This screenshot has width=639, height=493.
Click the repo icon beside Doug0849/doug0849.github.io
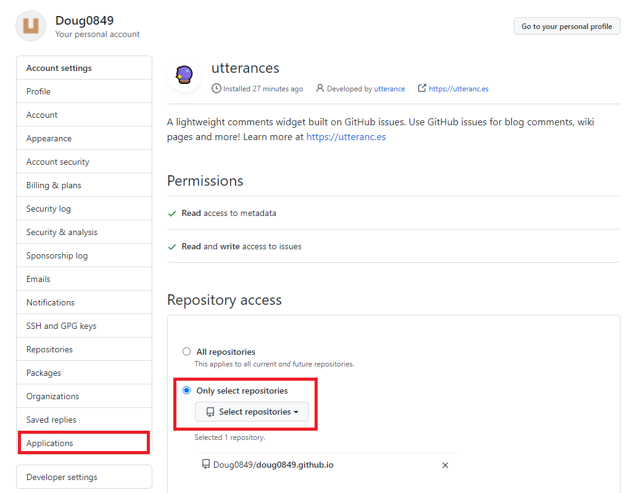(206, 465)
